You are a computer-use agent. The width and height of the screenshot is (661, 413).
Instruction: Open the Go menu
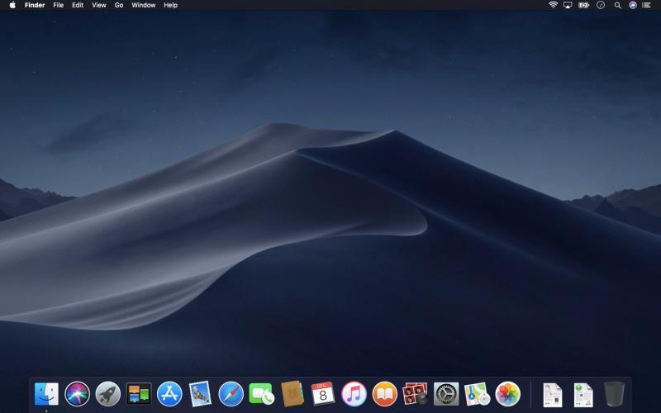click(119, 5)
